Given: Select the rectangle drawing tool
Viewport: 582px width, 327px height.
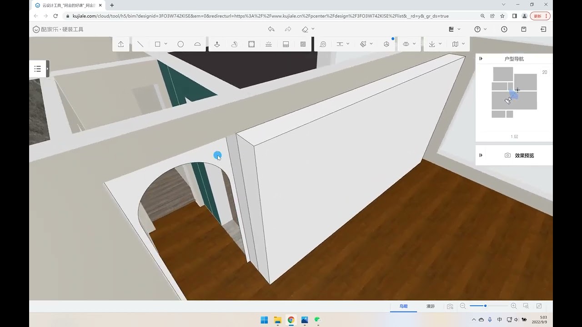Looking at the screenshot, I should click(x=157, y=44).
